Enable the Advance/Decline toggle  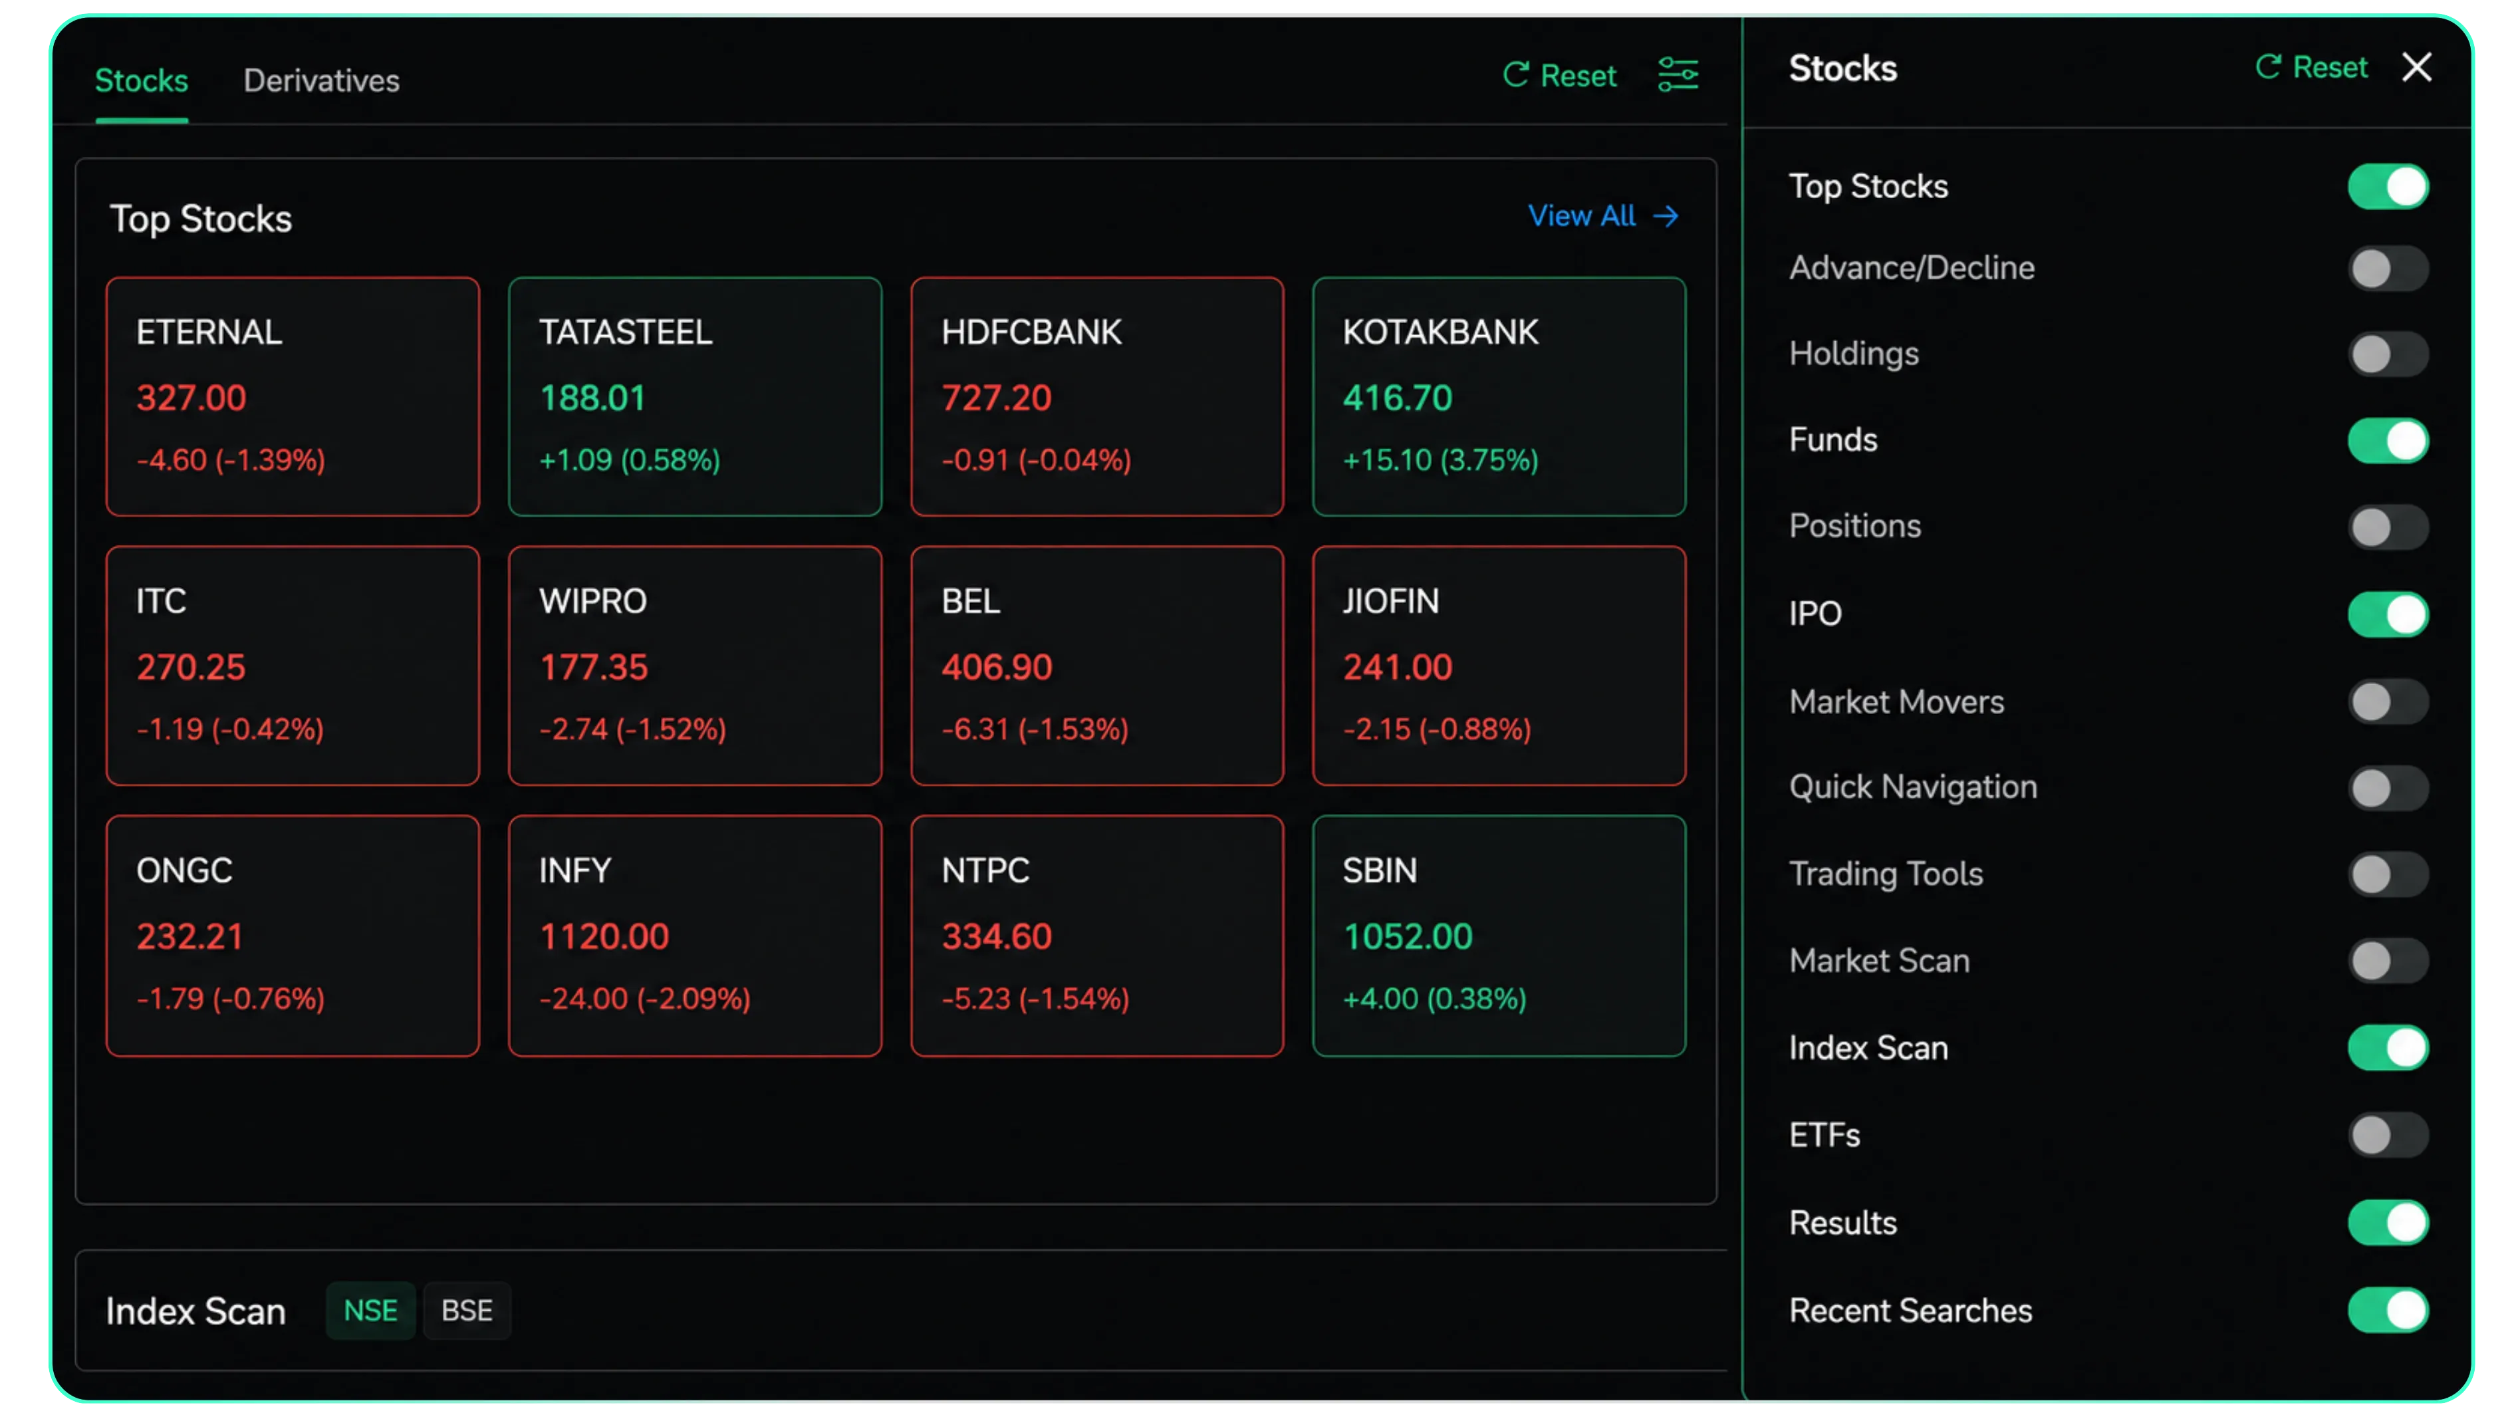pos(2387,268)
